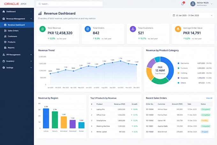The image size is (217, 145).
Task: Click the PKR 12,458,320 revenue value
Action: pyautogui.click(x=60, y=33)
